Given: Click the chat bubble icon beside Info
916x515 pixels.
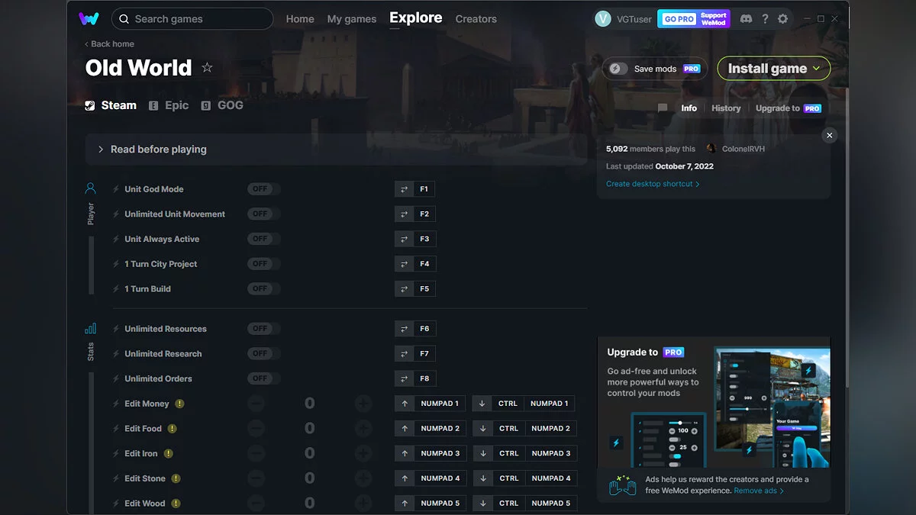Looking at the screenshot, I should point(663,108).
